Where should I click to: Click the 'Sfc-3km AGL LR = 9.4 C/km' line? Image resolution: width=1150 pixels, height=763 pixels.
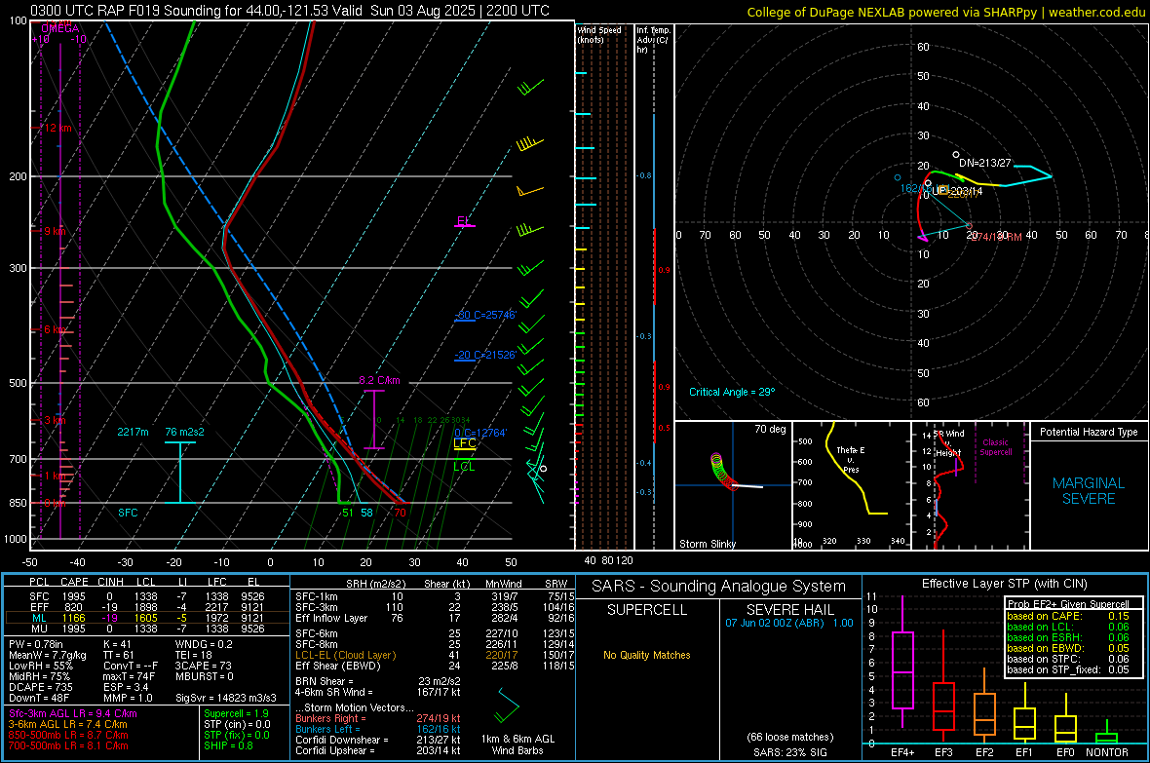point(73,713)
